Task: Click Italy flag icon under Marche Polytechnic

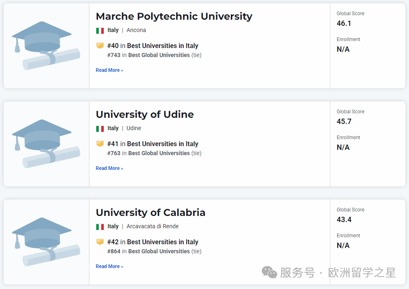Action: [x=100, y=30]
